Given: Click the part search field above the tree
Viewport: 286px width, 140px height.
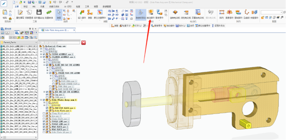Looking at the screenshot, I should point(59,42).
